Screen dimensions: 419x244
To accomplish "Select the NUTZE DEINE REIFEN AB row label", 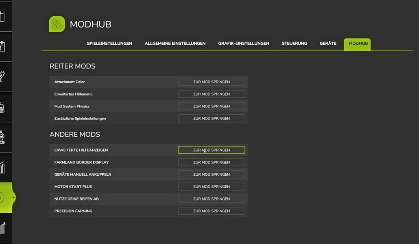I will coord(76,199).
